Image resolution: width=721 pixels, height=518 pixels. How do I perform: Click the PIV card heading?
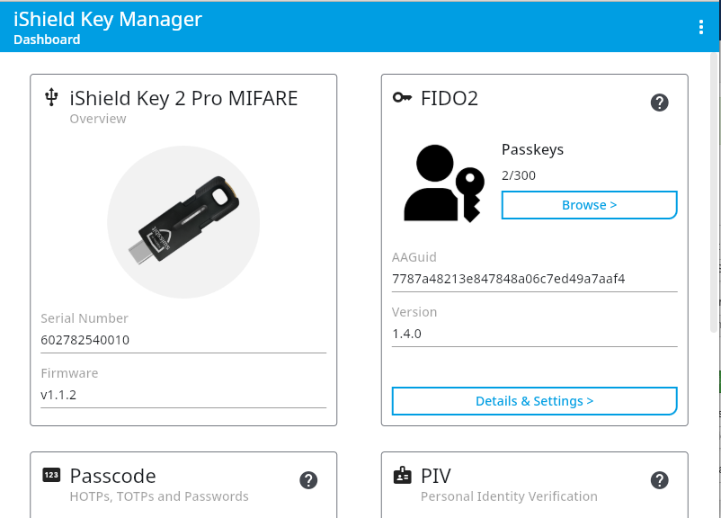click(436, 476)
